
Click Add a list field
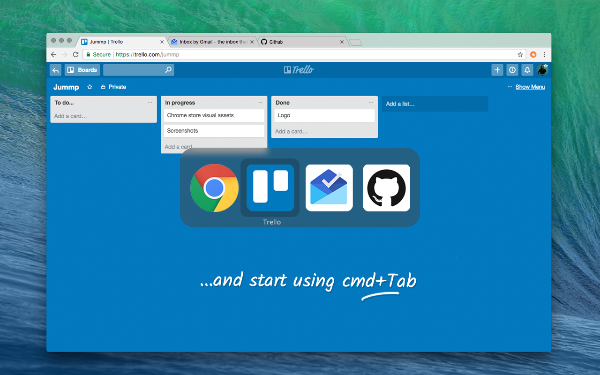[435, 104]
